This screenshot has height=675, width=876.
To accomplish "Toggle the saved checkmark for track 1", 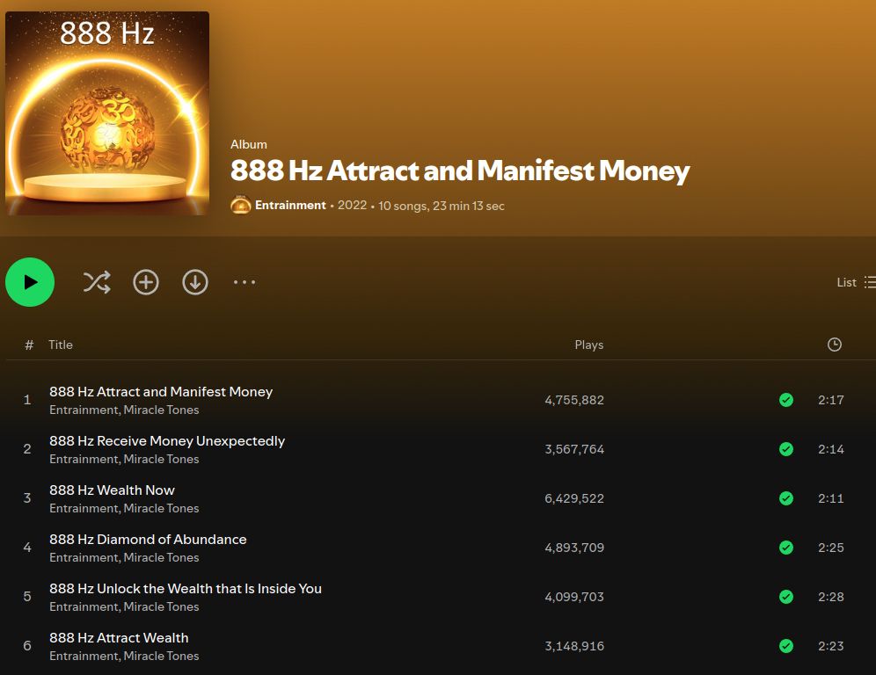I will [x=786, y=400].
